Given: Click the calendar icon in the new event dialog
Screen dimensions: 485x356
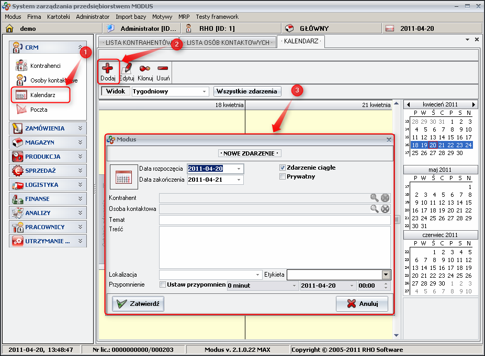Looking at the screenshot, I should click(123, 176).
